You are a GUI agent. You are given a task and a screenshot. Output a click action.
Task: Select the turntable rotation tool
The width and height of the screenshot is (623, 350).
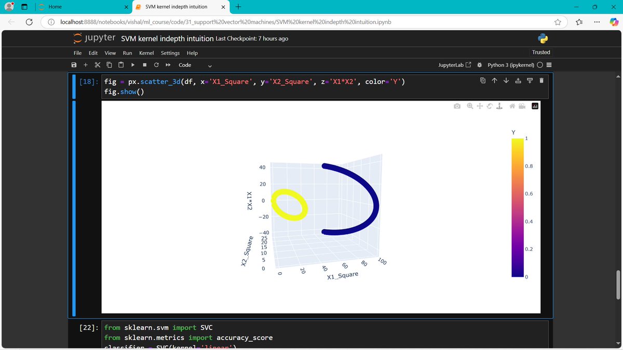(x=499, y=106)
